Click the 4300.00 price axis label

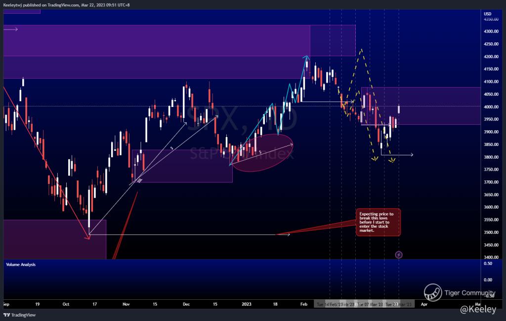click(x=491, y=32)
